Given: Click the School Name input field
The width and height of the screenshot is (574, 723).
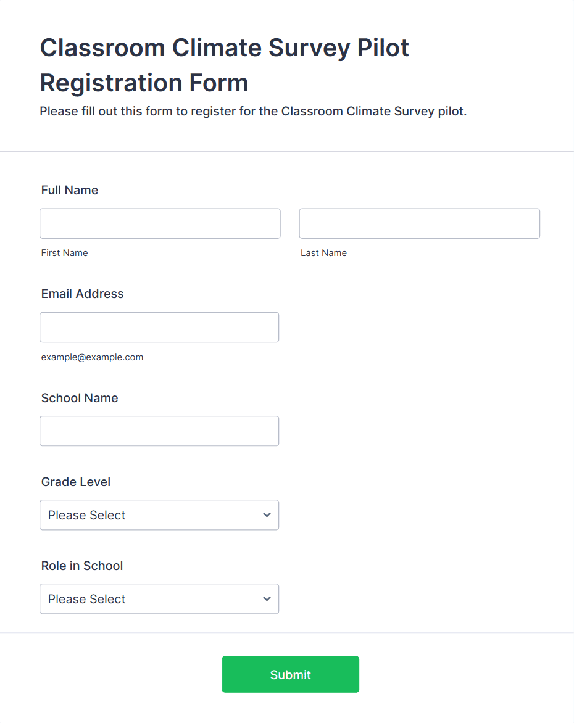Looking at the screenshot, I should click(159, 431).
